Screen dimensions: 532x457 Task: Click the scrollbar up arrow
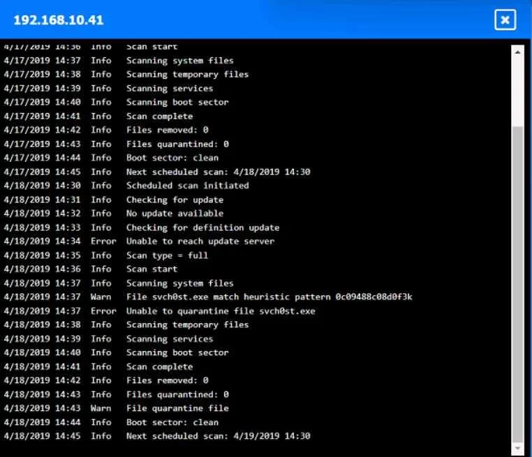(517, 52)
